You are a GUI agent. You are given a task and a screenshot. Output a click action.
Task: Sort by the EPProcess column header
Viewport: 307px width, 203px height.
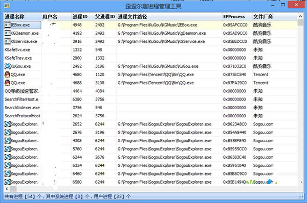point(237,17)
